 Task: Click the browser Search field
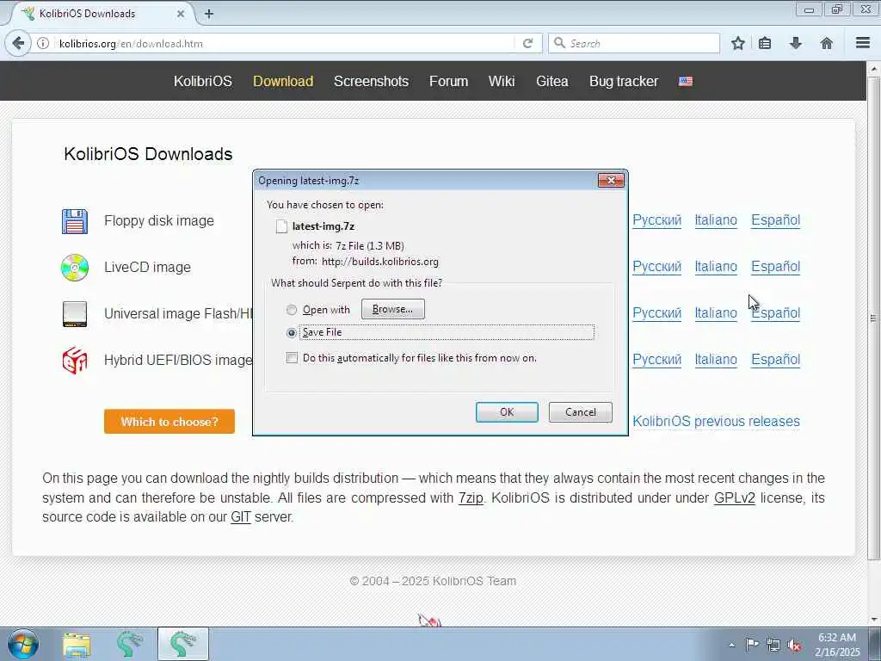point(634,43)
